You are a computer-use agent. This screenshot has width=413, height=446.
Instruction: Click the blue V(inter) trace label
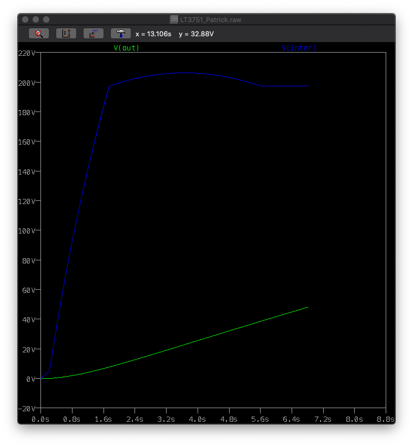tap(299, 48)
